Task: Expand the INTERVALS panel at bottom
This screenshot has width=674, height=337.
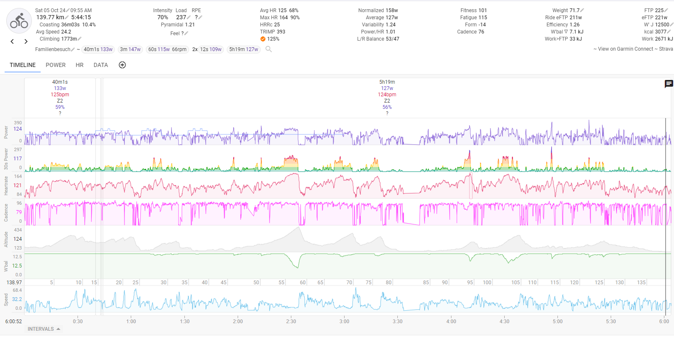Action: (44, 329)
